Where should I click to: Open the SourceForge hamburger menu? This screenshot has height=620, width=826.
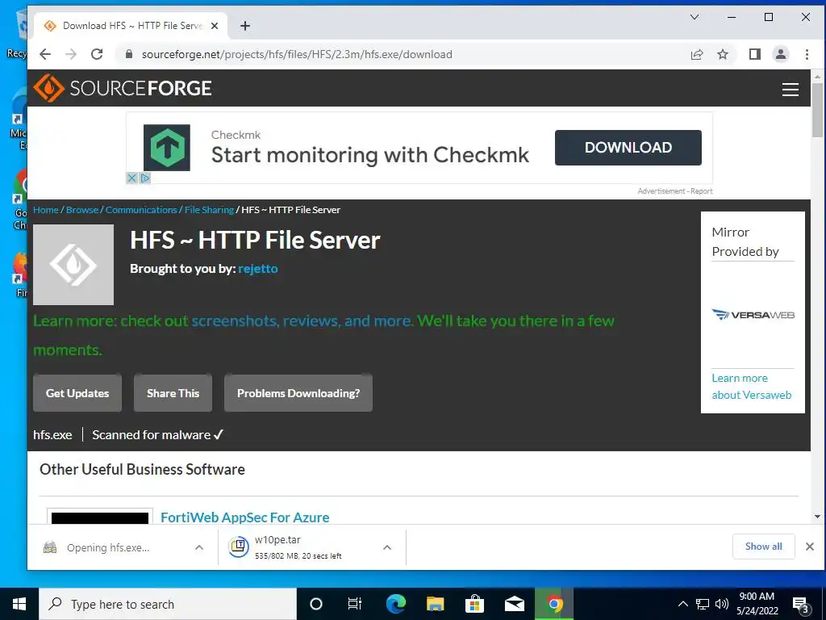[790, 89]
